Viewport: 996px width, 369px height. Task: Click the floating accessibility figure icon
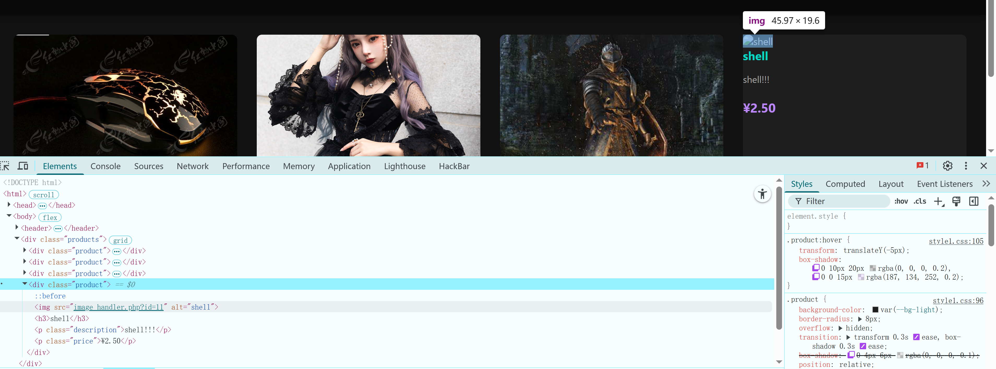pos(762,194)
